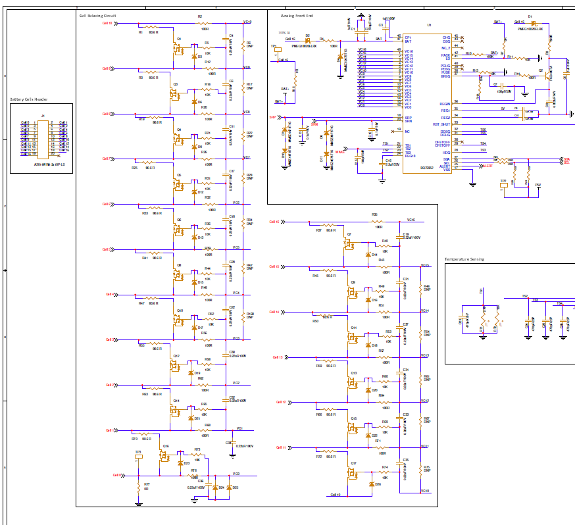
Task: Click the 'Temperature Sensing' title
Action: pyautogui.click(x=464, y=259)
